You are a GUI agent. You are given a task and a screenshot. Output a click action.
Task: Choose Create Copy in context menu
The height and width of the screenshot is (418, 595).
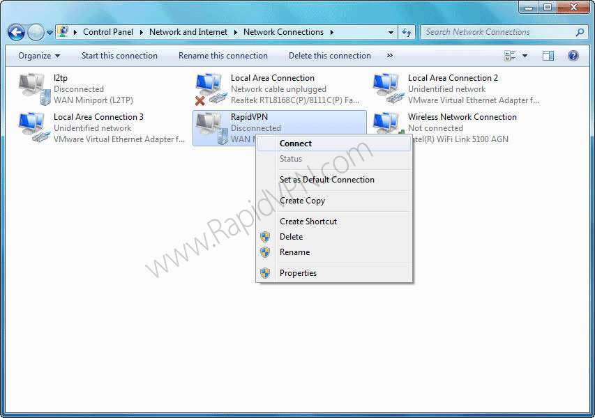(x=334, y=201)
